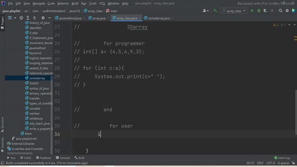Click the editor vertical scrollbar

tap(296, 112)
